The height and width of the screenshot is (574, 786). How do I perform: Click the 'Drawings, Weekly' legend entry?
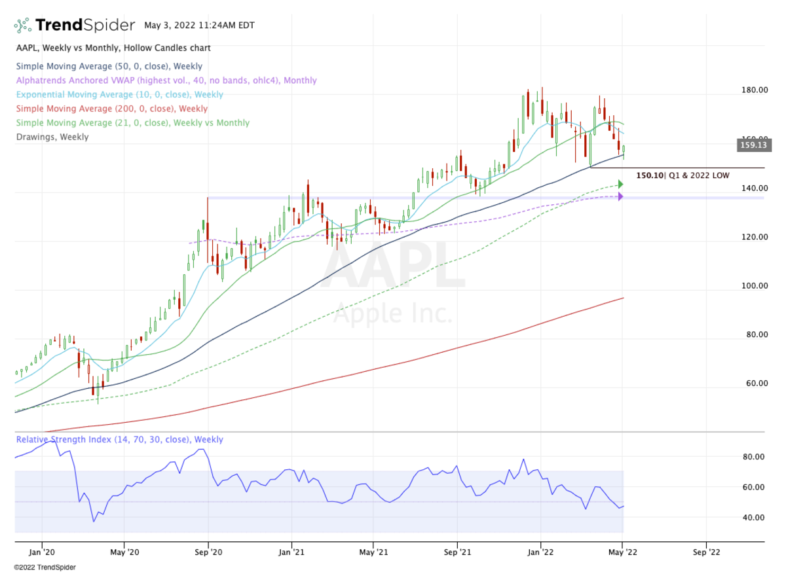(x=52, y=137)
